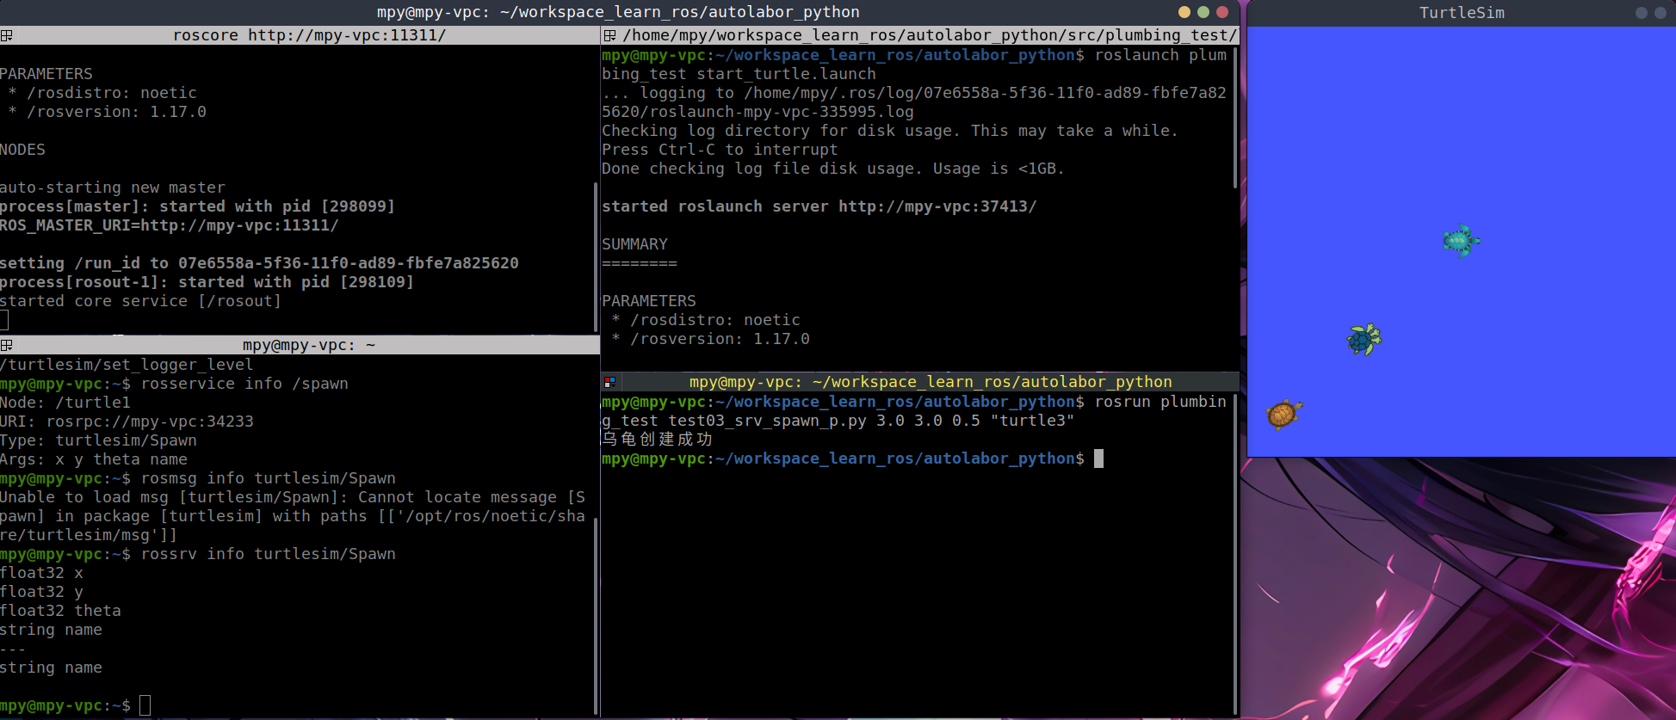Minimize terminal with the yellow button

click(x=1184, y=12)
